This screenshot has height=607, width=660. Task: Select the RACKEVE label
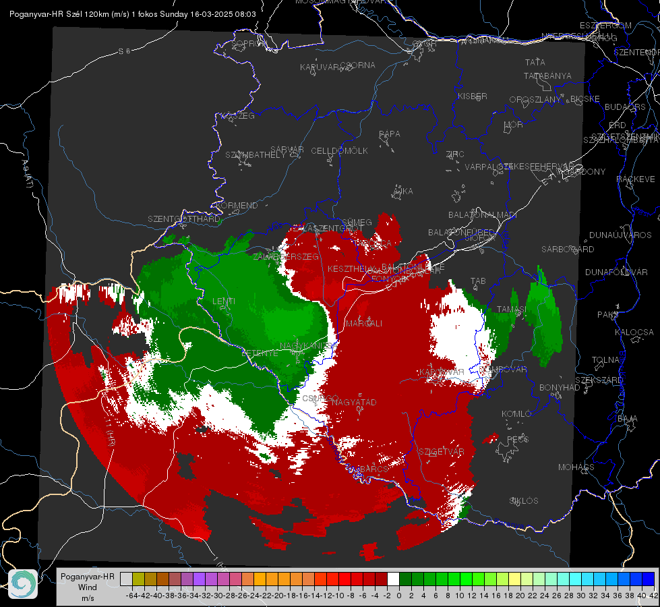tap(636, 179)
